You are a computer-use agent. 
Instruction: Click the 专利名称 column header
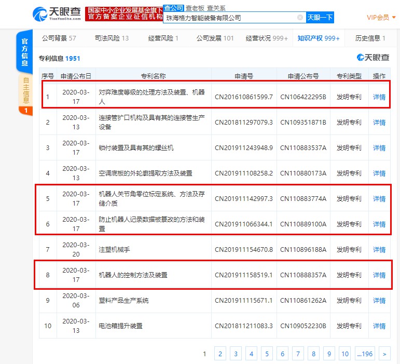(154, 76)
